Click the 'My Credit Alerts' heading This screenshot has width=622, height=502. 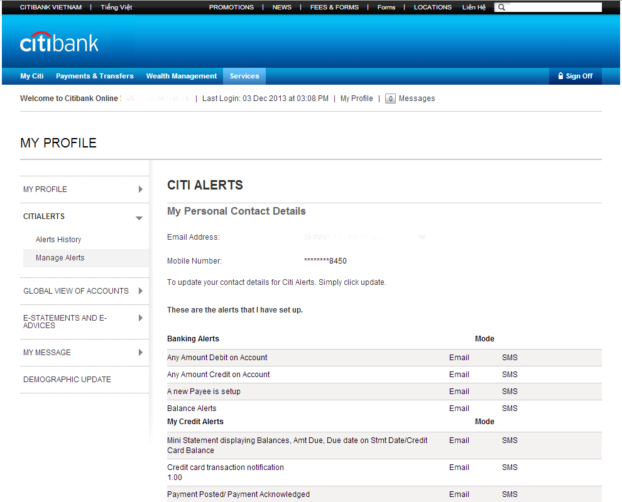(195, 422)
